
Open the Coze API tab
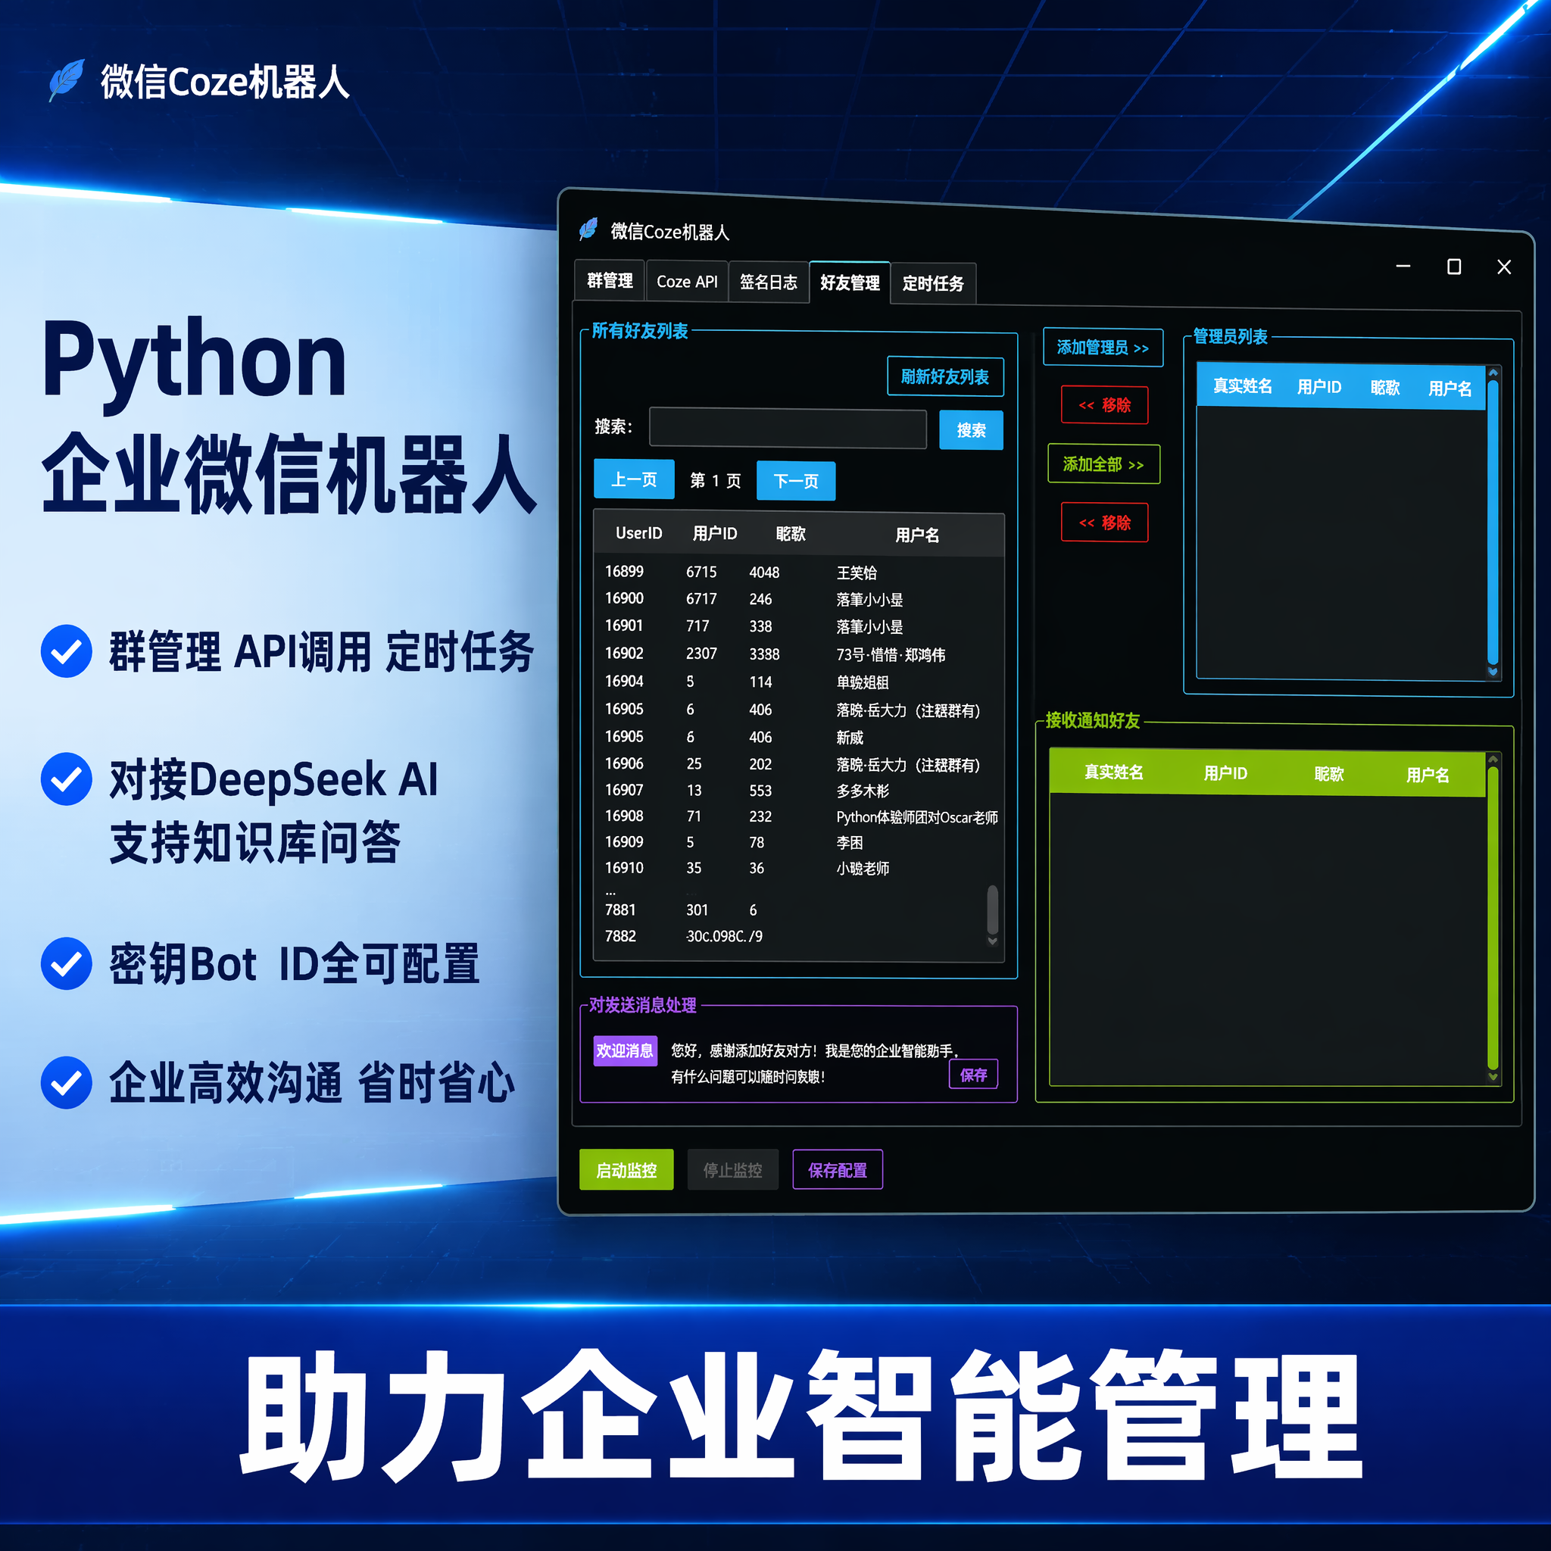687,282
